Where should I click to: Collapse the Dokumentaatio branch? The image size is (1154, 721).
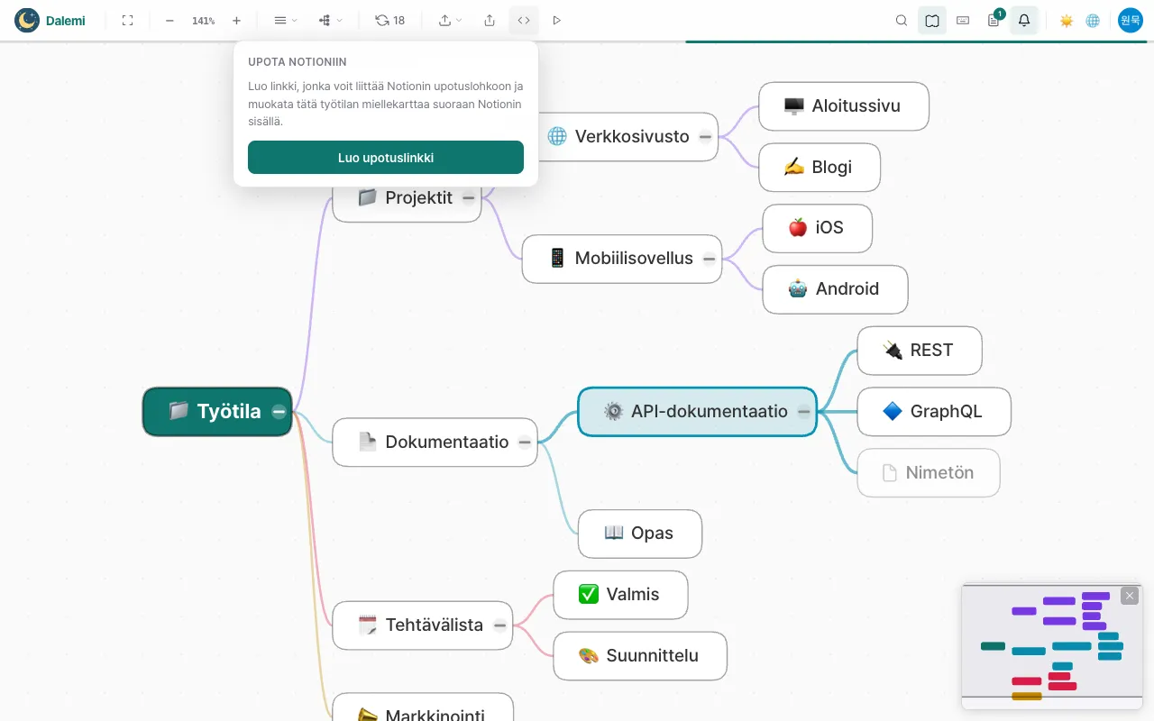click(x=525, y=443)
